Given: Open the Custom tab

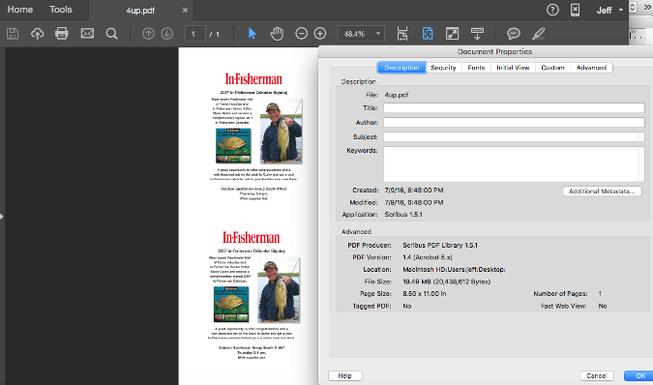Looking at the screenshot, I should pyautogui.click(x=552, y=68).
